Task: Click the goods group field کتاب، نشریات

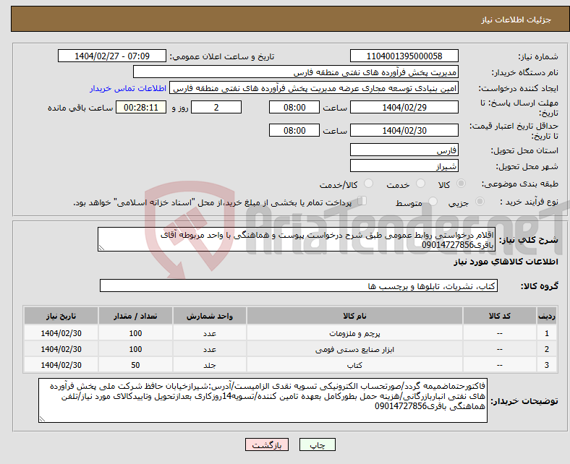Action: pyautogui.click(x=299, y=286)
